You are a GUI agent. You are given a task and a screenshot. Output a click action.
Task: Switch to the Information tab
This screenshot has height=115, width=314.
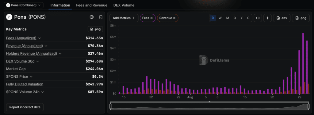click(60, 5)
